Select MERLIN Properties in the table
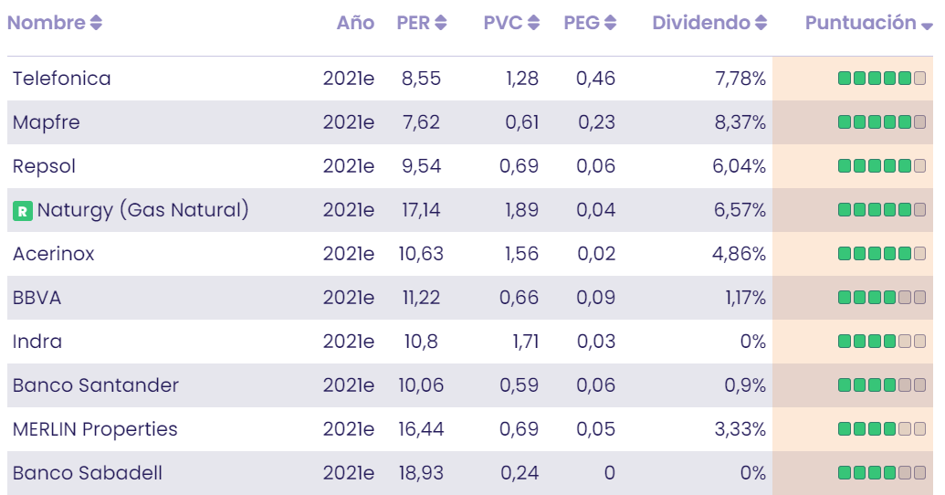The image size is (945, 495). [x=95, y=429]
